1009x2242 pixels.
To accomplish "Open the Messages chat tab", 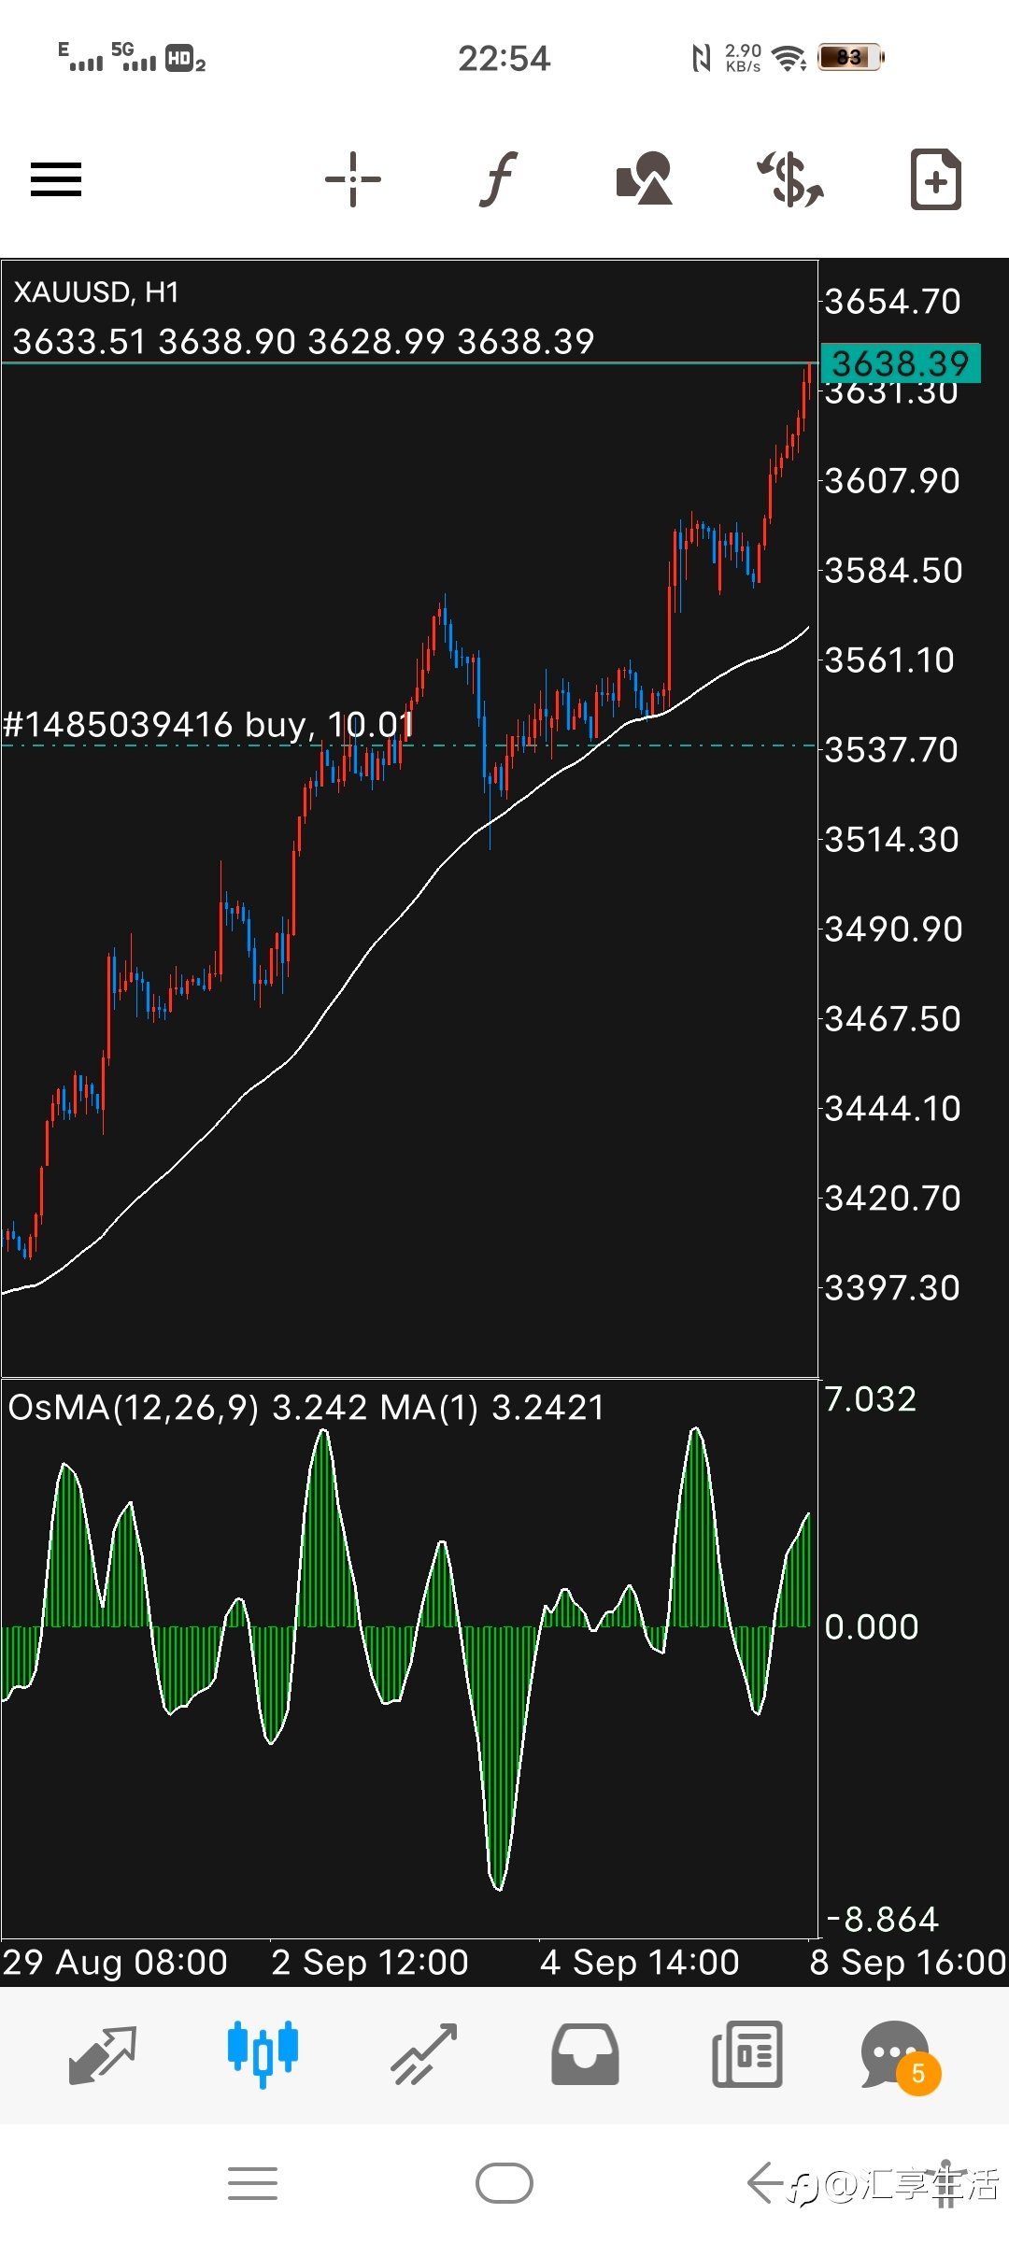I will 897,2055.
